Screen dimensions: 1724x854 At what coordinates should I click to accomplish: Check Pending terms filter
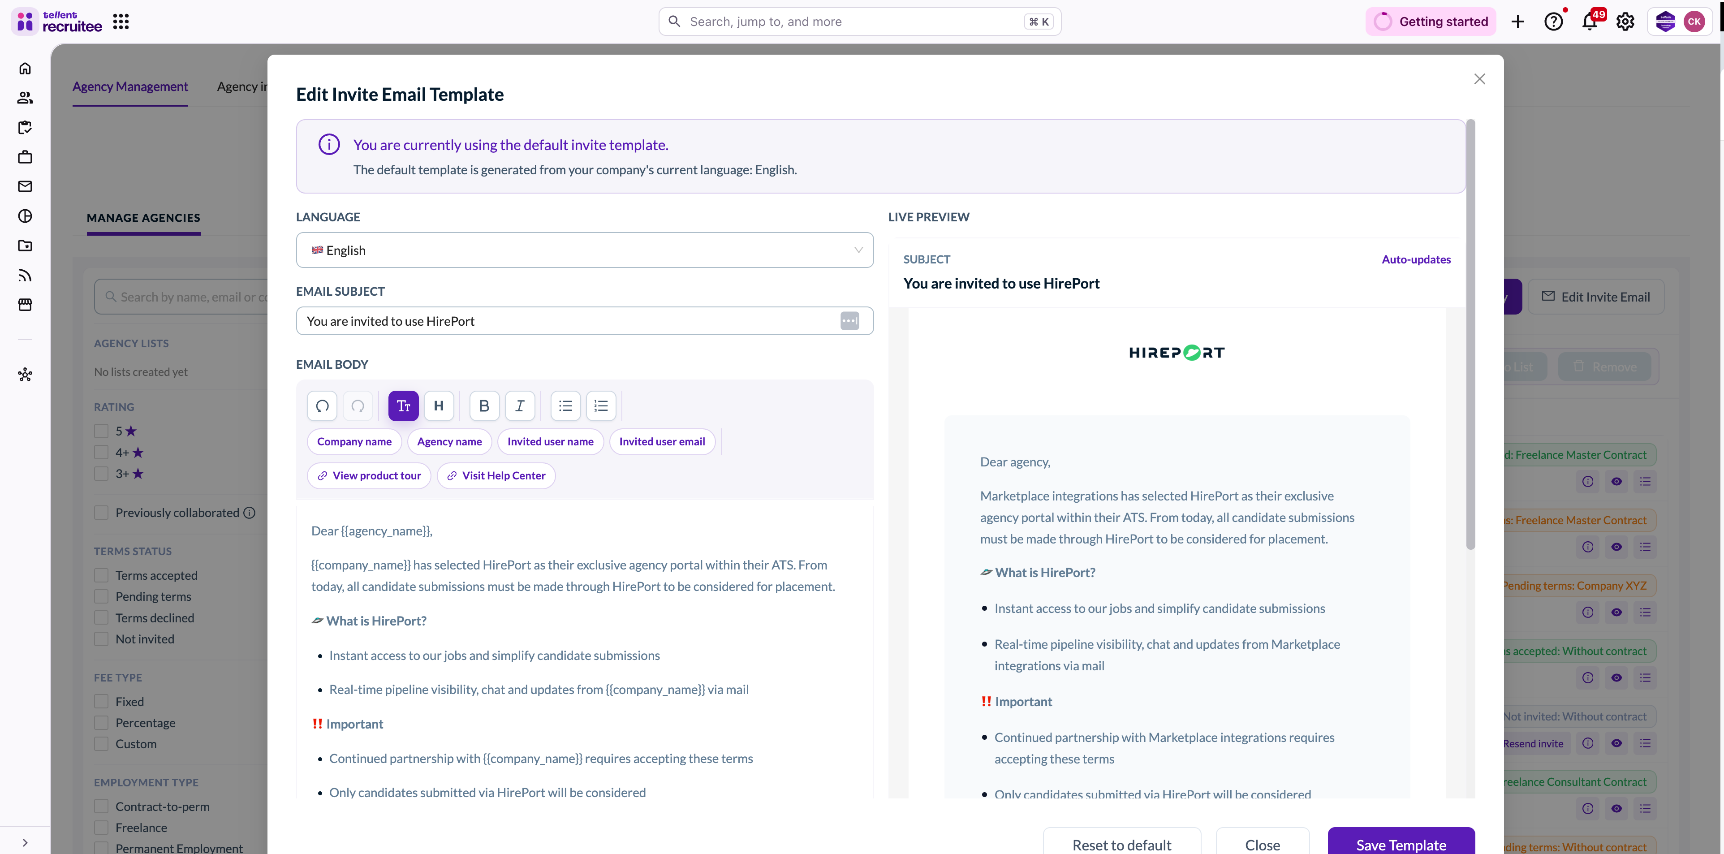[101, 596]
